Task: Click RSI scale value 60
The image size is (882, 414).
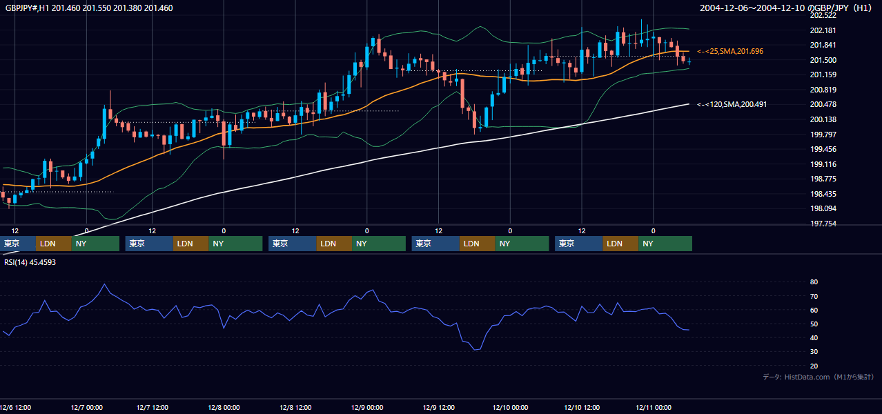Action: (x=814, y=310)
